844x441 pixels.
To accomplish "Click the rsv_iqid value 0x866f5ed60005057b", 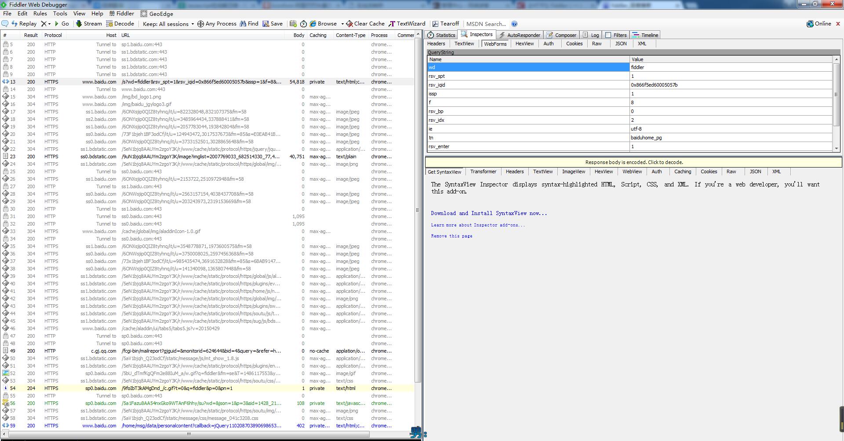I will tap(731, 85).
